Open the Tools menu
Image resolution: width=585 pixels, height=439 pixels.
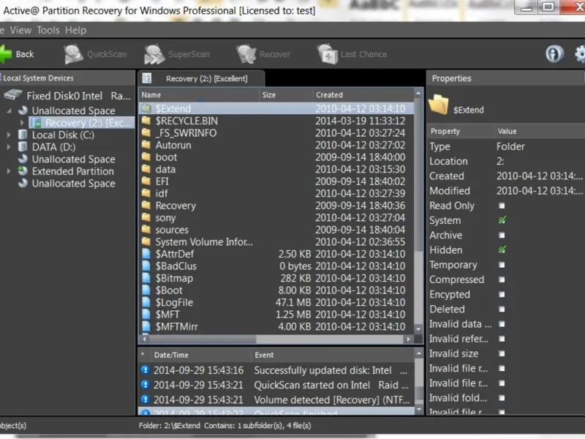pos(48,30)
